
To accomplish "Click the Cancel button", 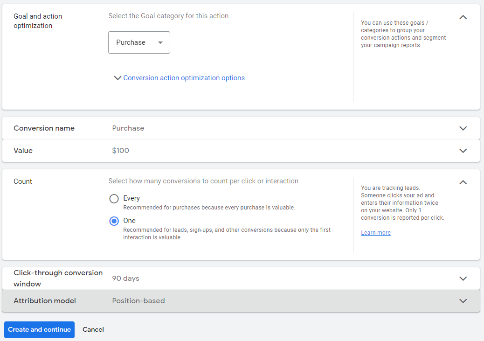I will click(x=93, y=329).
